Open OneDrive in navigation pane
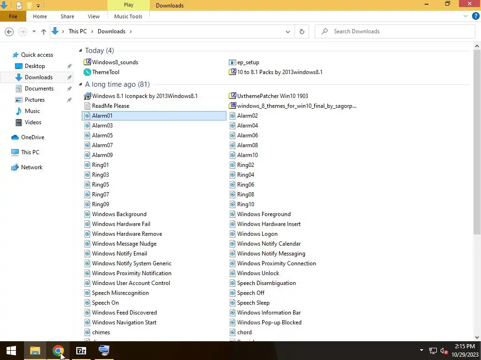 pos(32,137)
